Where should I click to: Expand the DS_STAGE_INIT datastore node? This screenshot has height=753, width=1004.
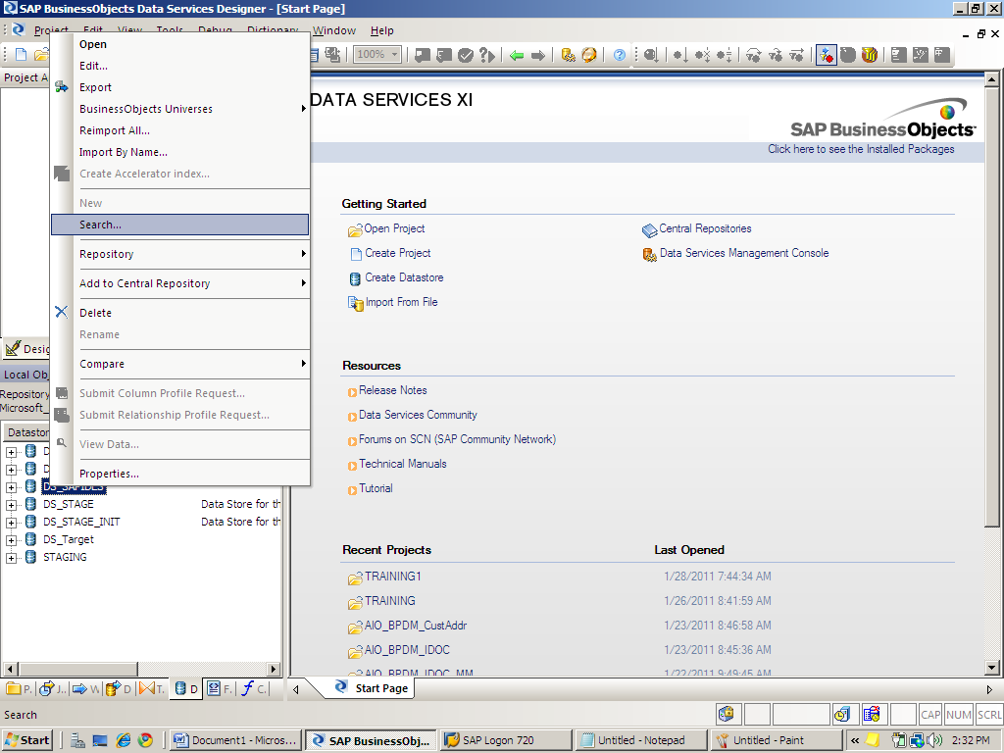click(x=11, y=523)
